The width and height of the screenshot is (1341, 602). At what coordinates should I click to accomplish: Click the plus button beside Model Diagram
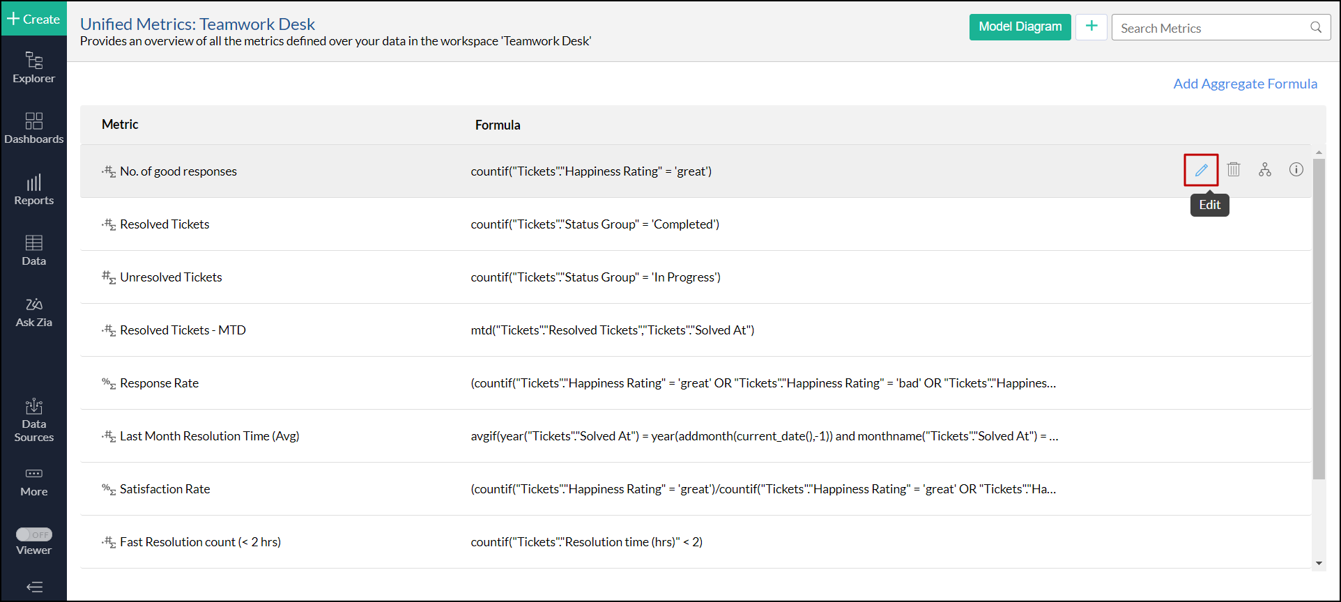tap(1091, 27)
